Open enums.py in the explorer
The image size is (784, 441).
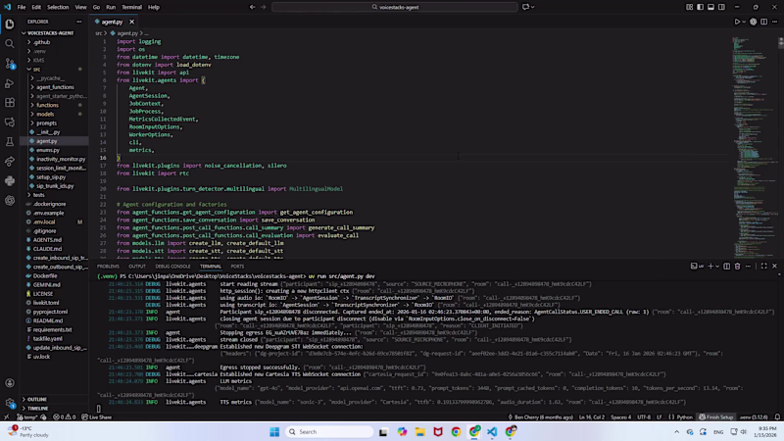48,150
